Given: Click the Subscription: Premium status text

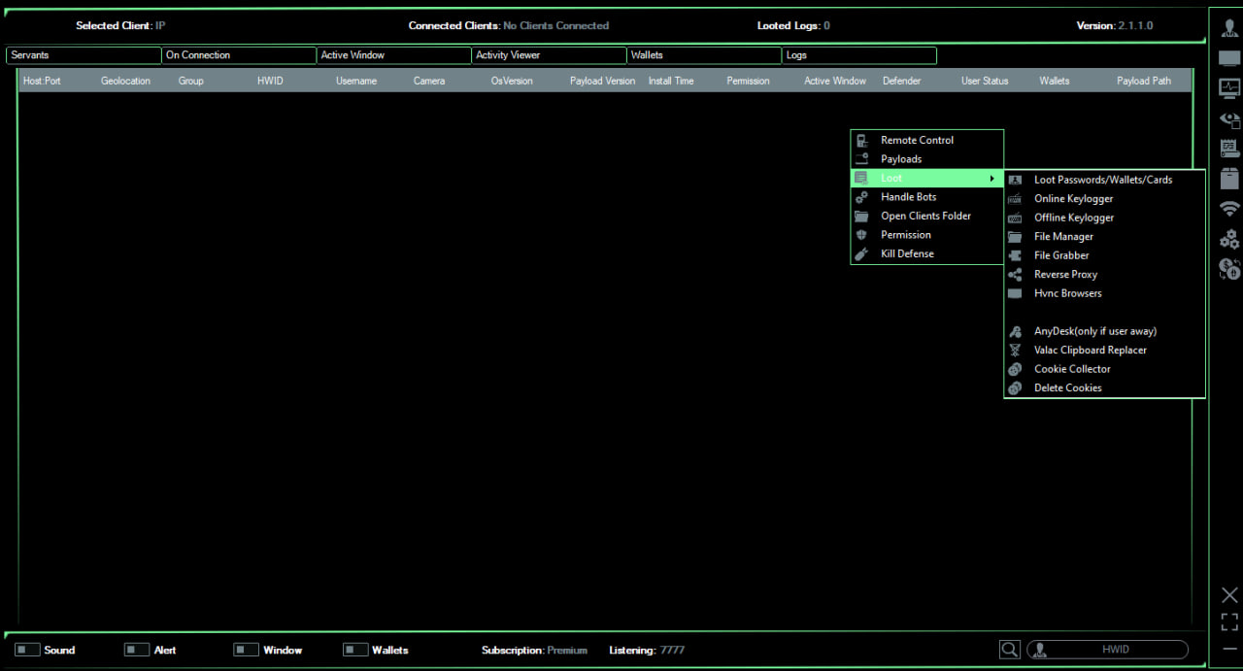Looking at the screenshot, I should pyautogui.click(x=534, y=650).
